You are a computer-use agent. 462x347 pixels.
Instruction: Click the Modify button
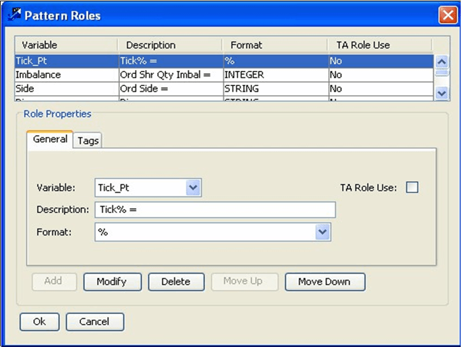(112, 282)
